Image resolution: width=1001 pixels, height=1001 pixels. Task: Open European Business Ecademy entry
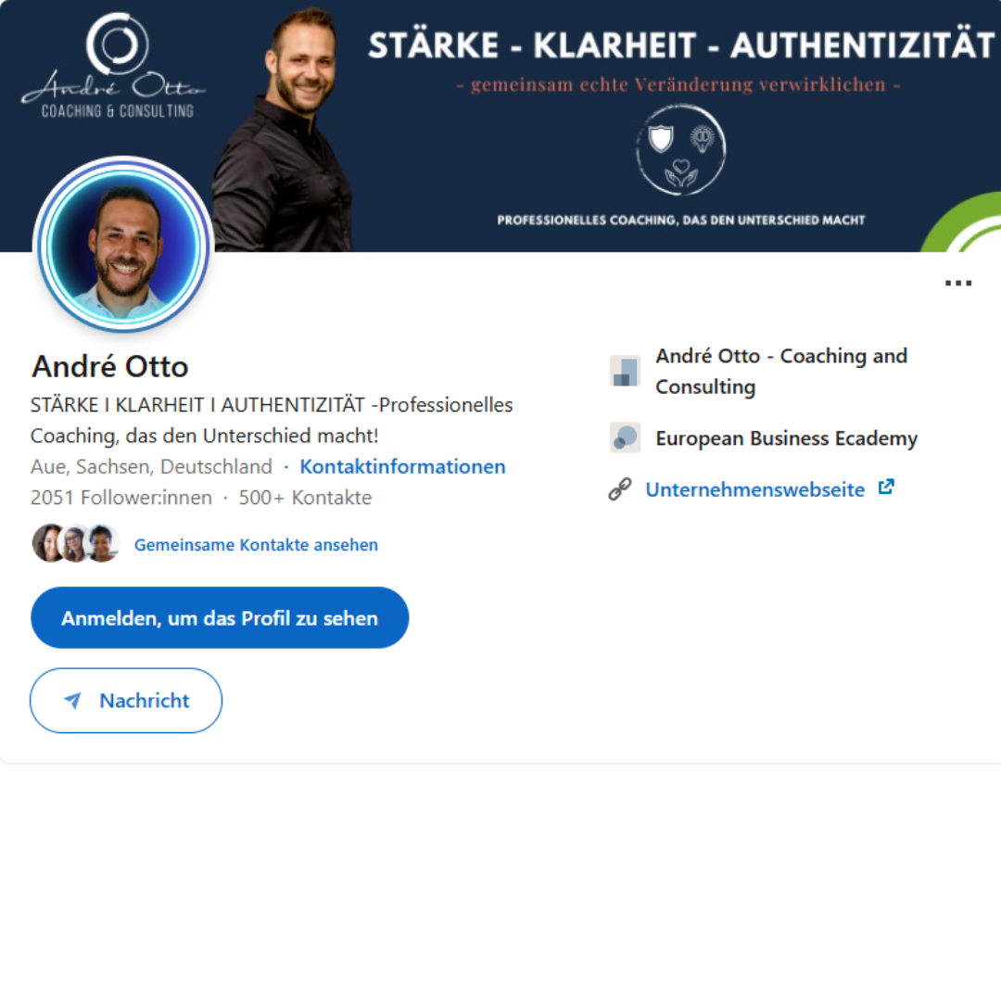786,438
